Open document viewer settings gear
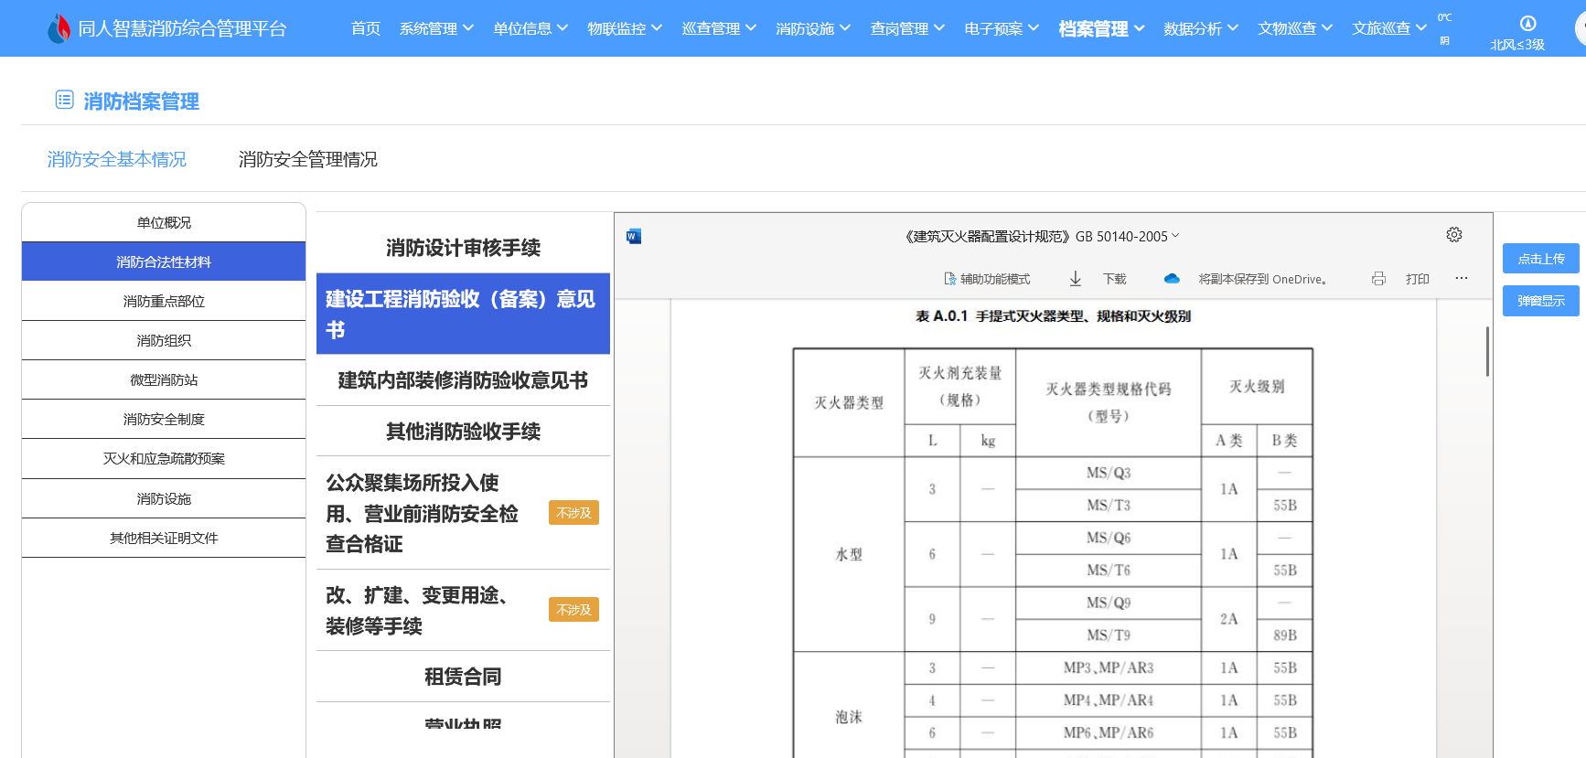The width and height of the screenshot is (1586, 758). tap(1453, 235)
